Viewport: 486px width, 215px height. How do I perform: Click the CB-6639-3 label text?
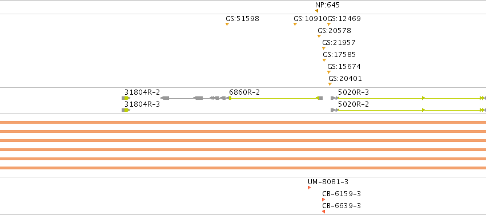(x=342, y=206)
